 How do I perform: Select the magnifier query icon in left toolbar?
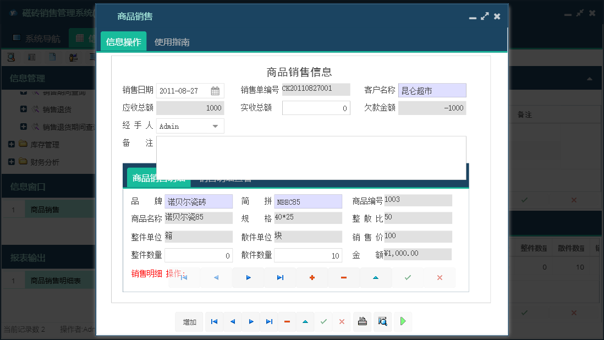tap(11, 57)
